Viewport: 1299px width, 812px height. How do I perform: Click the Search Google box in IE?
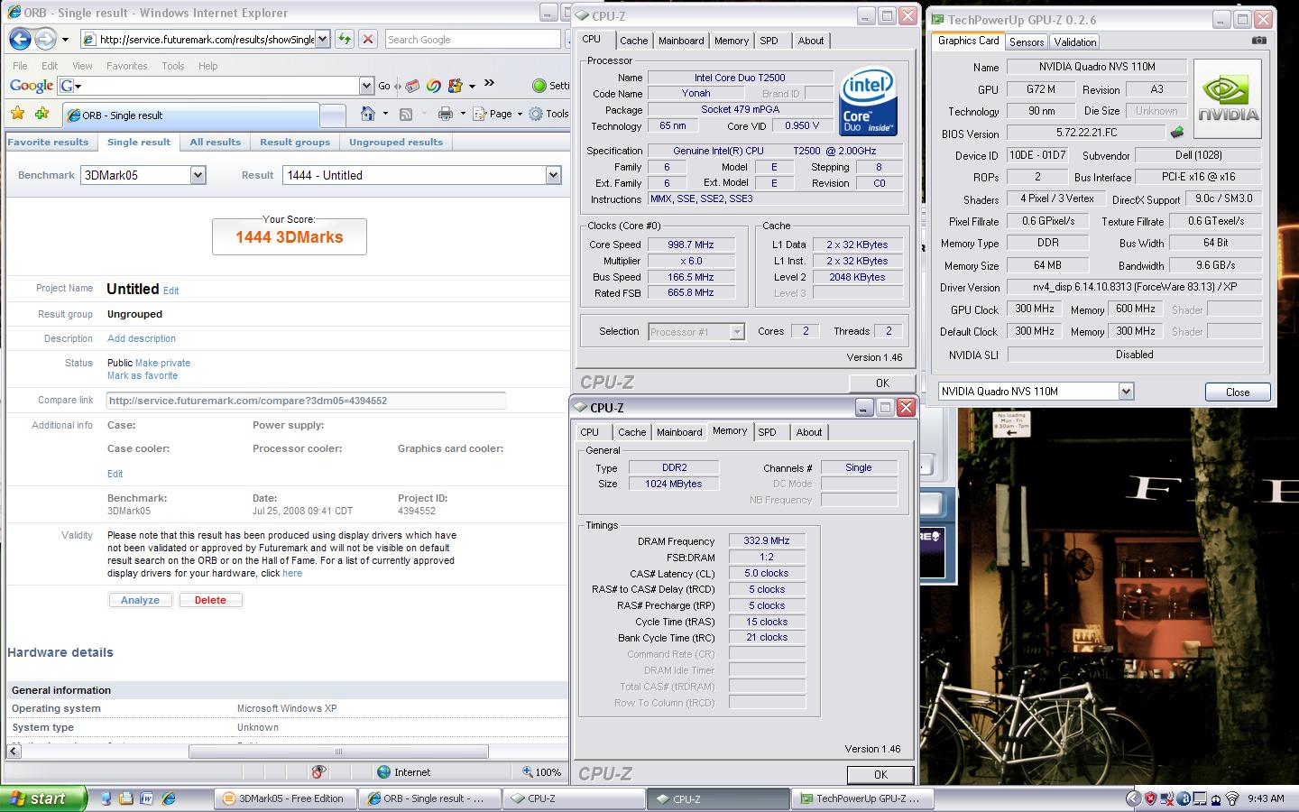pyautogui.click(x=473, y=39)
